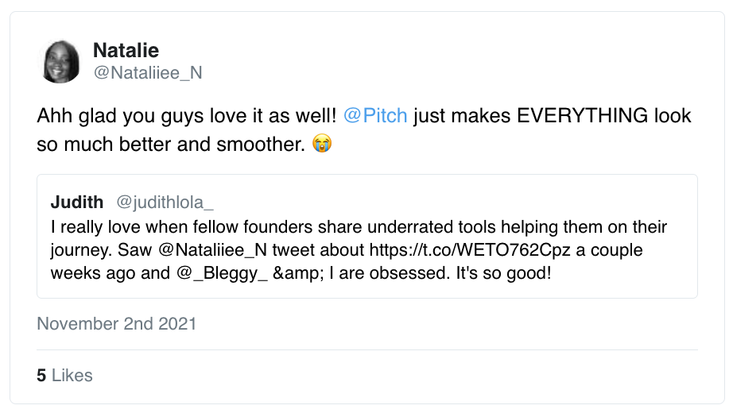Click Natalie's profile avatar photo
Screen dimensions: 733x413
point(60,62)
